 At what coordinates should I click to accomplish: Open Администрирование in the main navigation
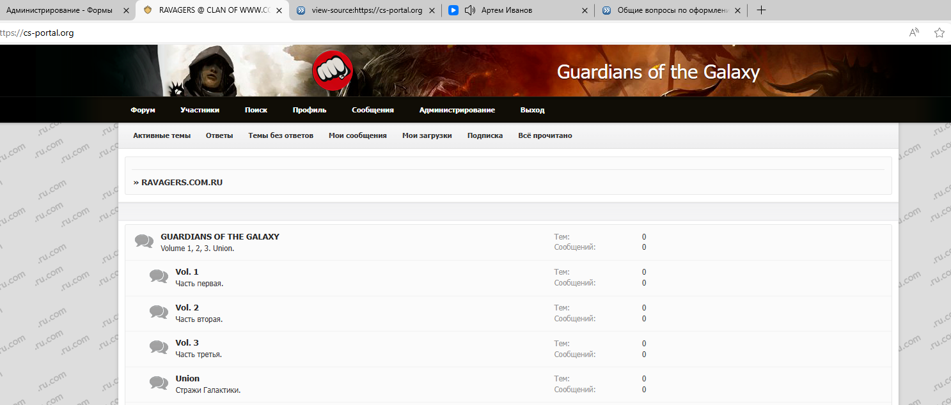point(457,110)
